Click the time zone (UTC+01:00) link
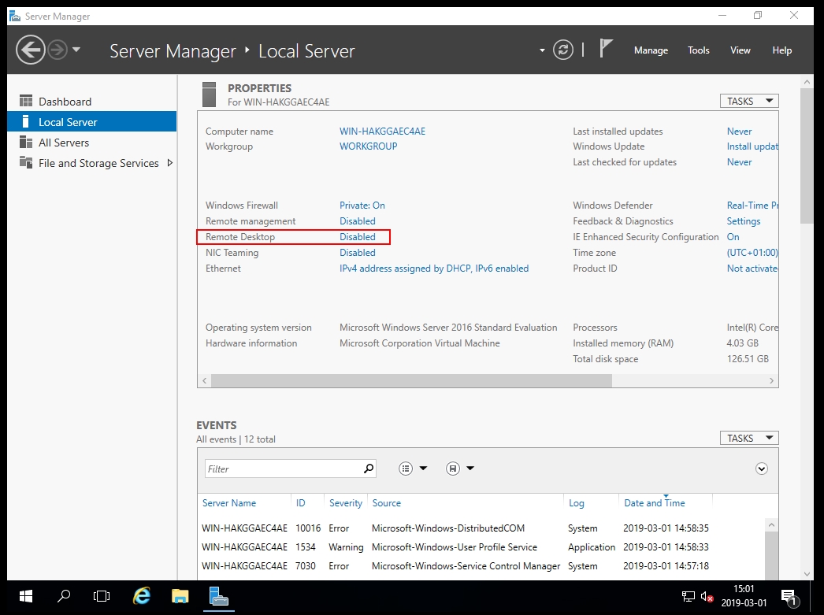Image resolution: width=824 pixels, height=615 pixels. [752, 253]
